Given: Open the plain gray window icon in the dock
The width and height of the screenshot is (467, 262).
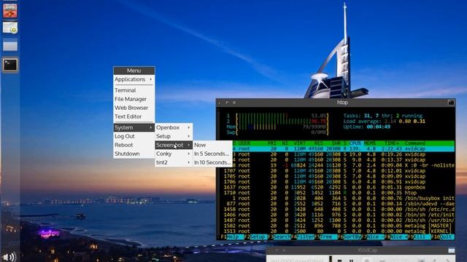Looking at the screenshot, I should coord(10,46).
